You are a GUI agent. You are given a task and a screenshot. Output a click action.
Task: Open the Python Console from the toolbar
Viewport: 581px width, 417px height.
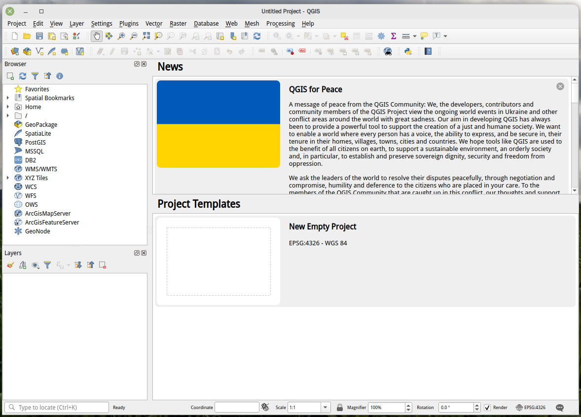[x=408, y=51]
